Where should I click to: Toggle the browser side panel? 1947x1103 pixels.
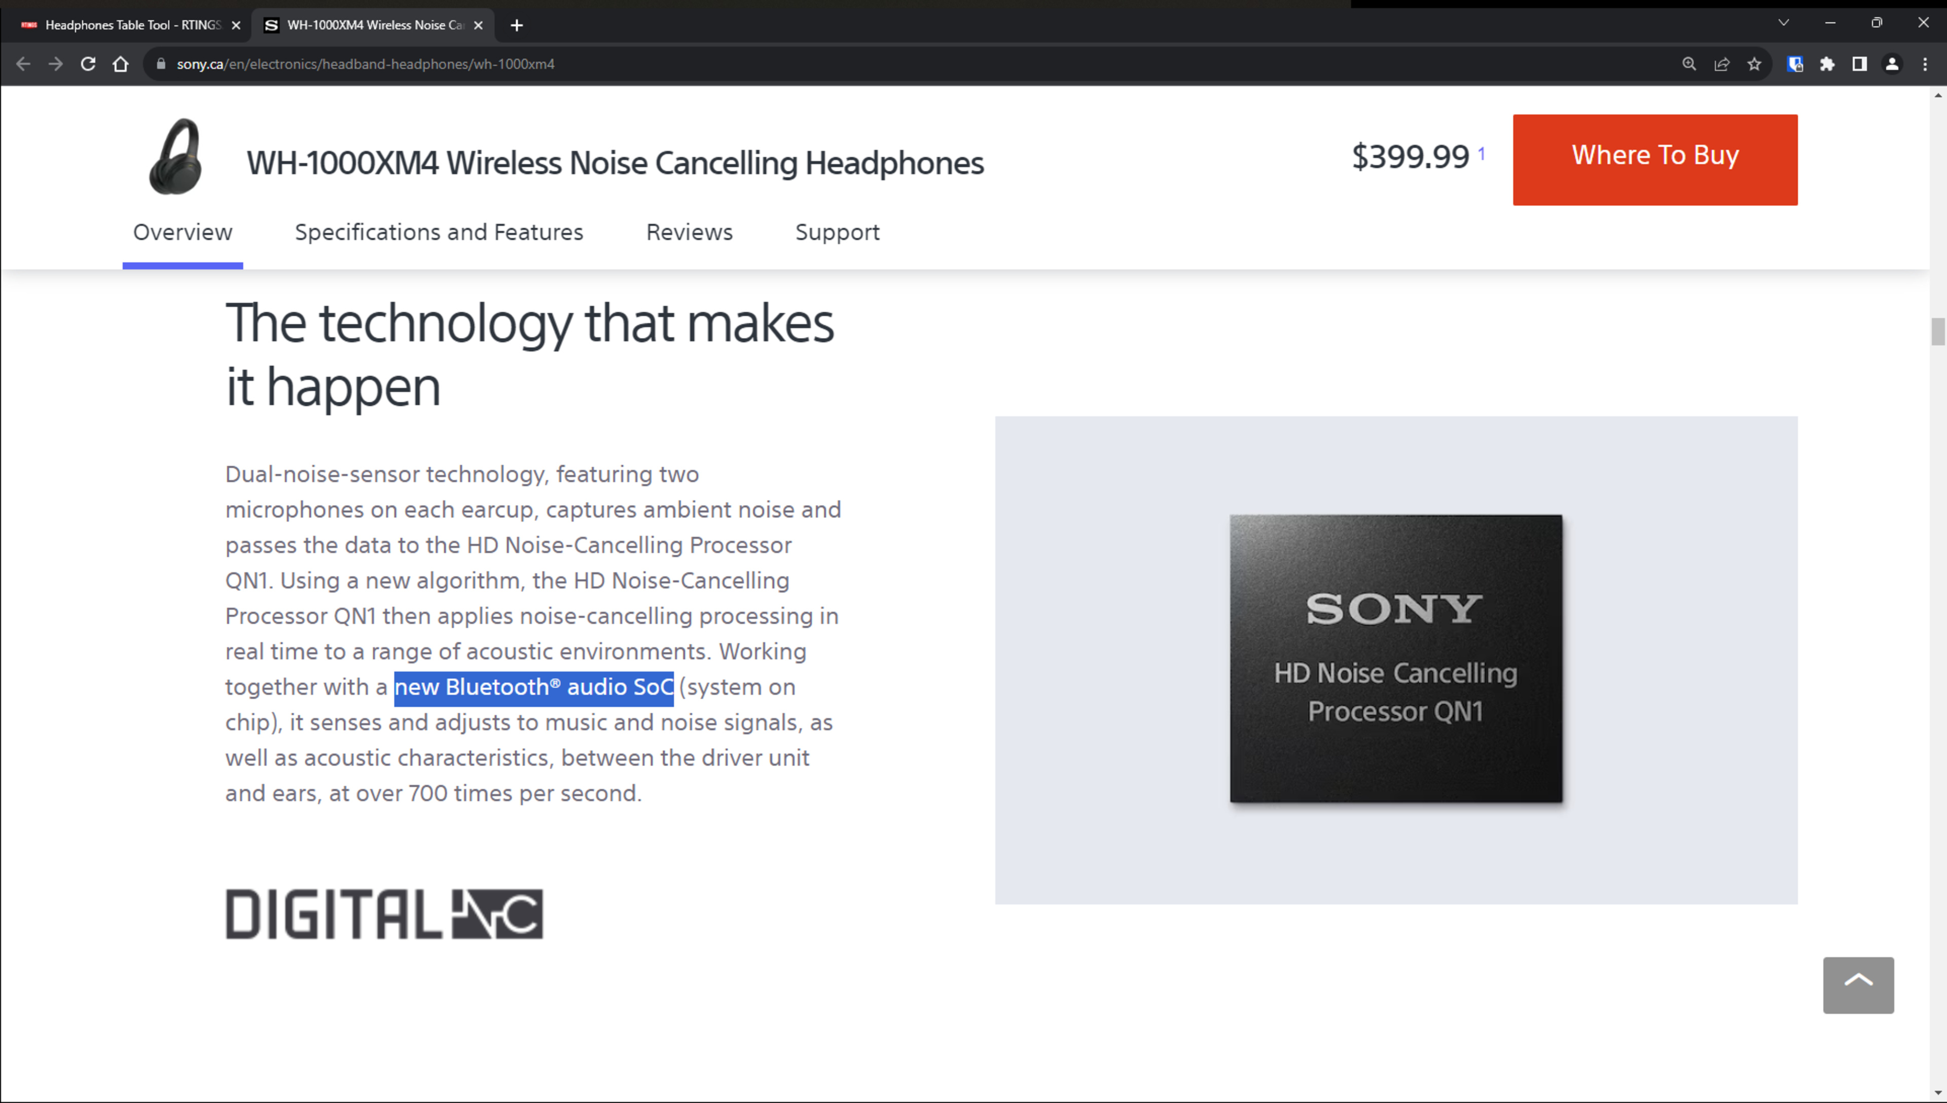click(1859, 64)
